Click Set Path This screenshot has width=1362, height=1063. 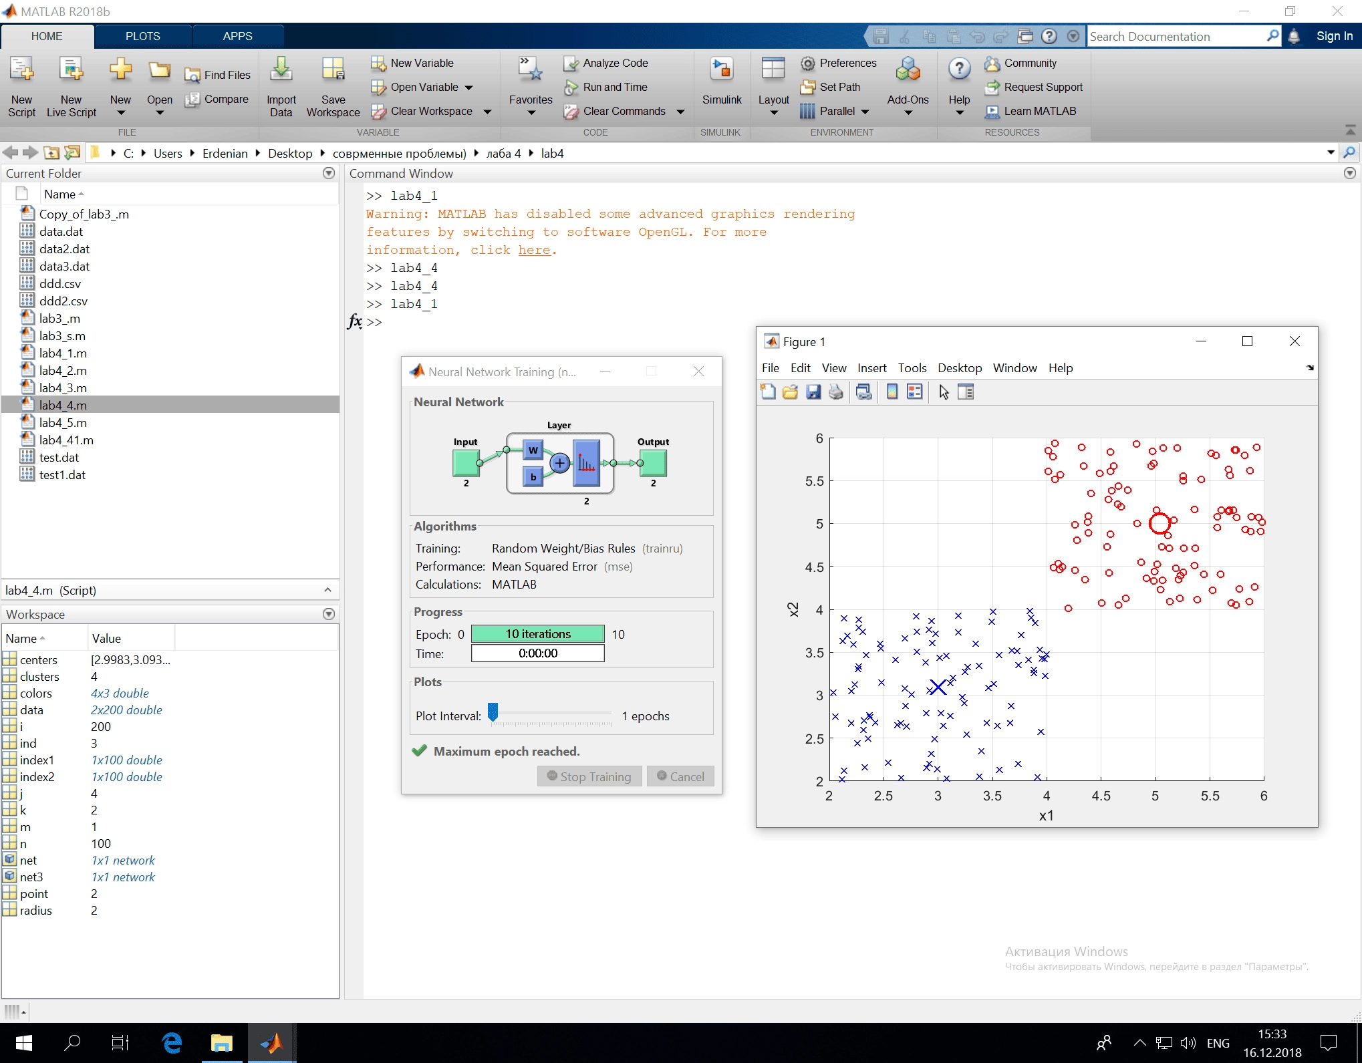click(x=831, y=87)
